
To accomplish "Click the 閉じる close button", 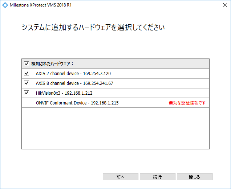I will pyautogui.click(x=195, y=177).
